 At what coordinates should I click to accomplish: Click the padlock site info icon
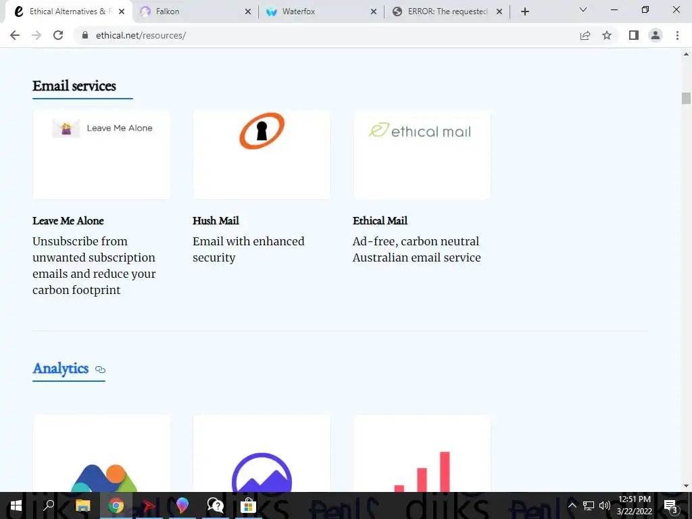click(x=85, y=35)
